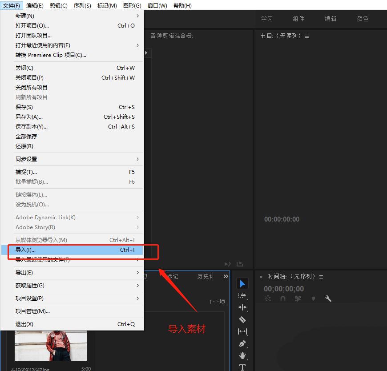The height and width of the screenshot is (371, 387).
Task: Open the Markers menu
Action: (x=107, y=5)
